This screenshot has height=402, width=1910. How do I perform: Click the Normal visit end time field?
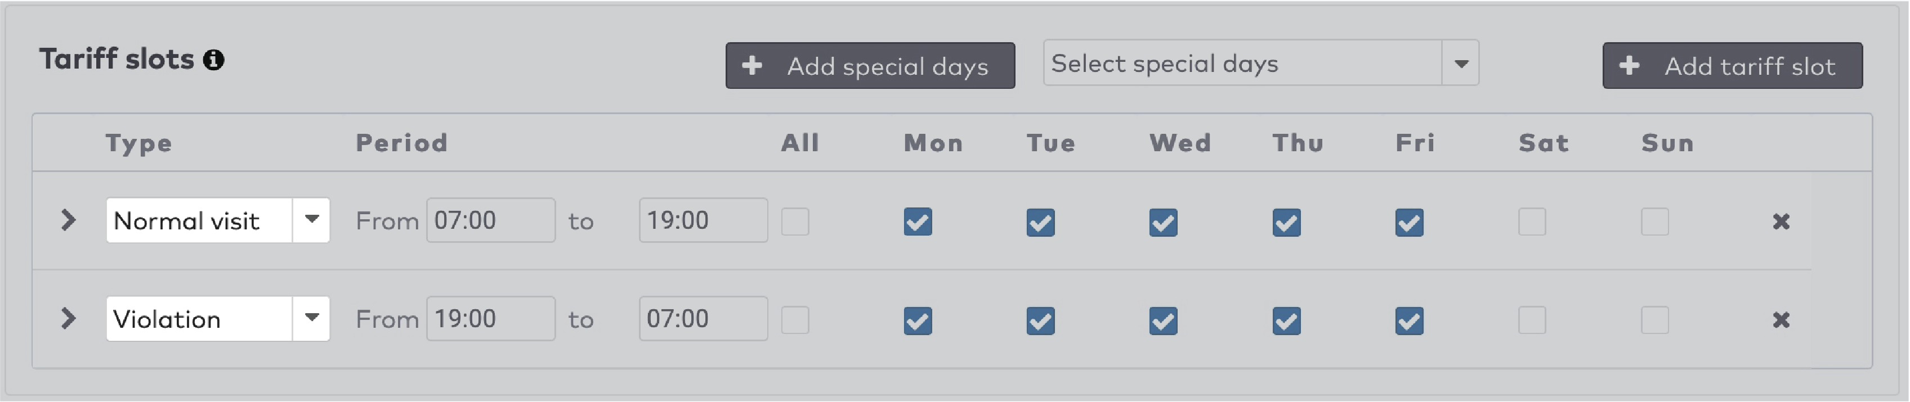click(x=703, y=220)
